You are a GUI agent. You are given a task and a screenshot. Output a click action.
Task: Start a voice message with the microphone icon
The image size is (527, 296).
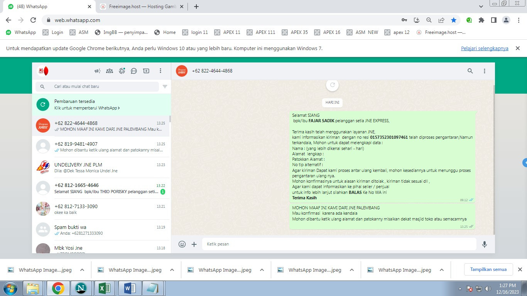tap(485, 244)
